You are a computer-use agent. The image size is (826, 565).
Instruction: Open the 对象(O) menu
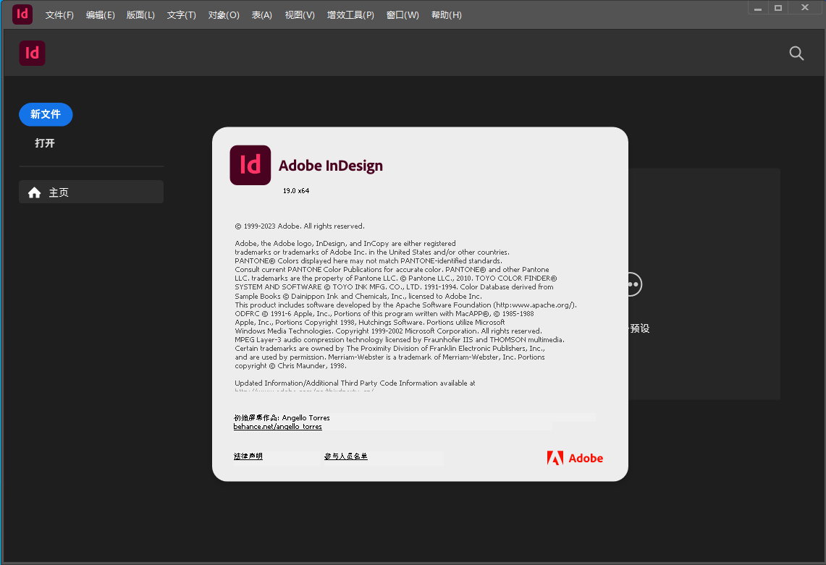[x=224, y=14]
